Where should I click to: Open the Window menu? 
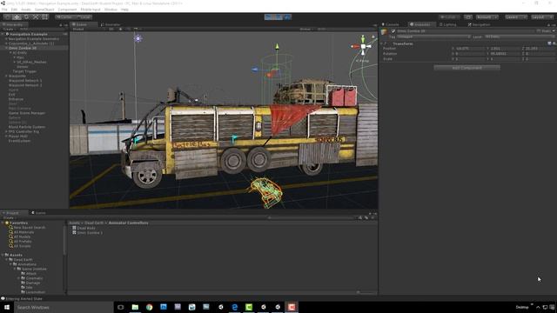pyautogui.click(x=111, y=10)
